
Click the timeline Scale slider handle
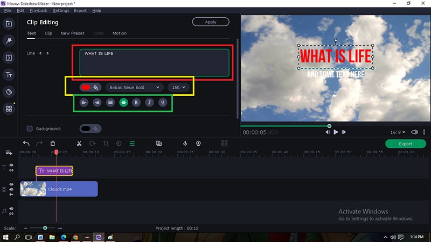tap(45, 227)
